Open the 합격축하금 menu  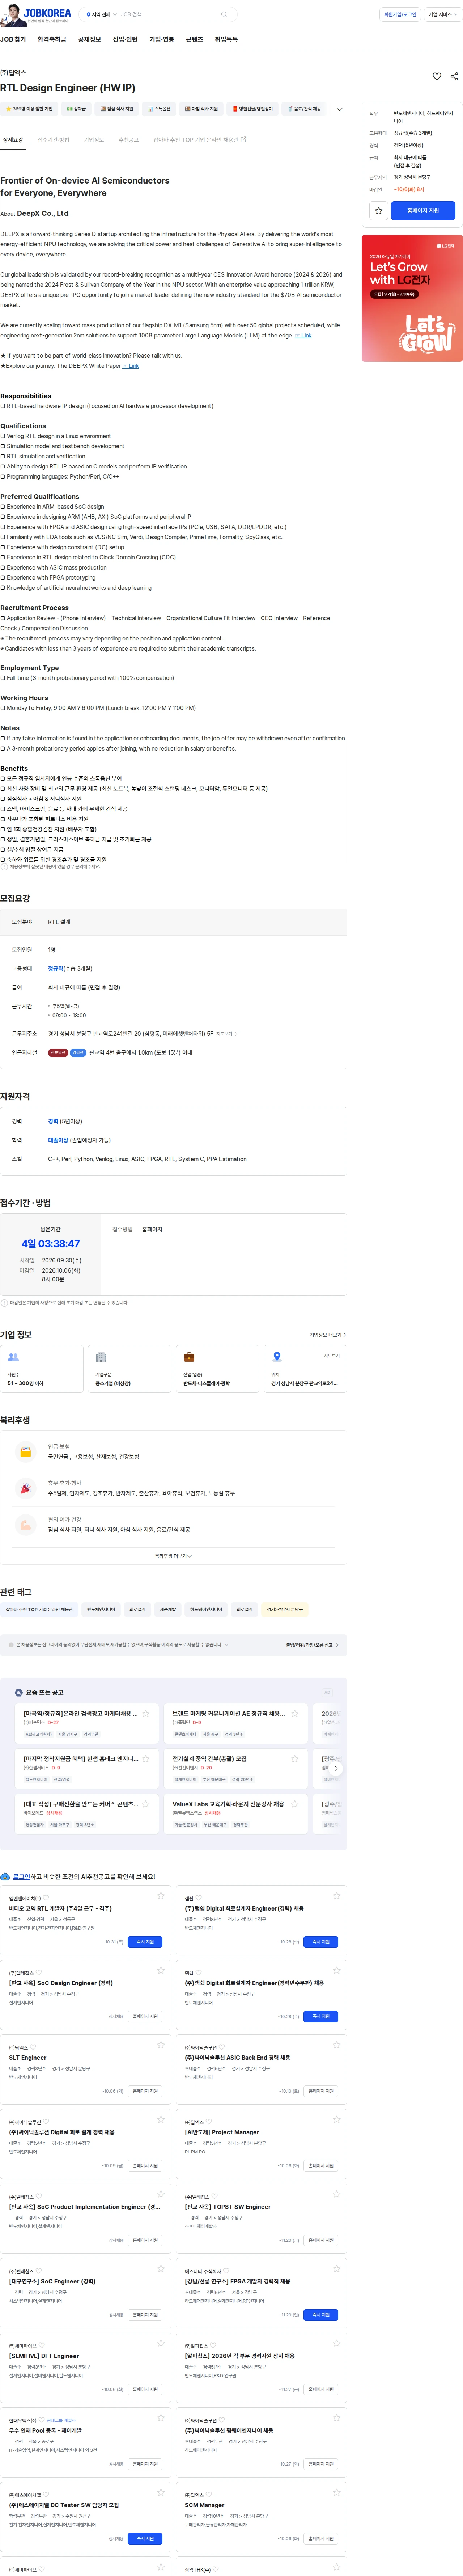click(x=52, y=40)
